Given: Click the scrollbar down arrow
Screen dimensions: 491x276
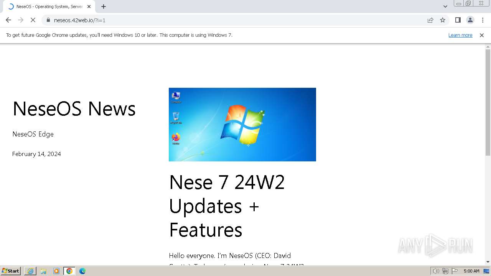Looking at the screenshot, I should (x=488, y=262).
